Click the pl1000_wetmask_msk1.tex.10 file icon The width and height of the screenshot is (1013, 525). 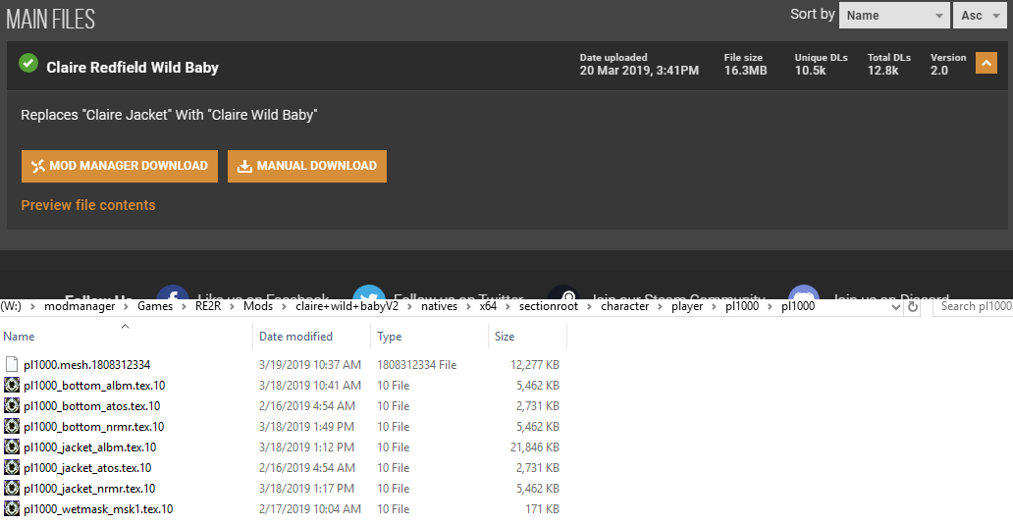pos(12,509)
